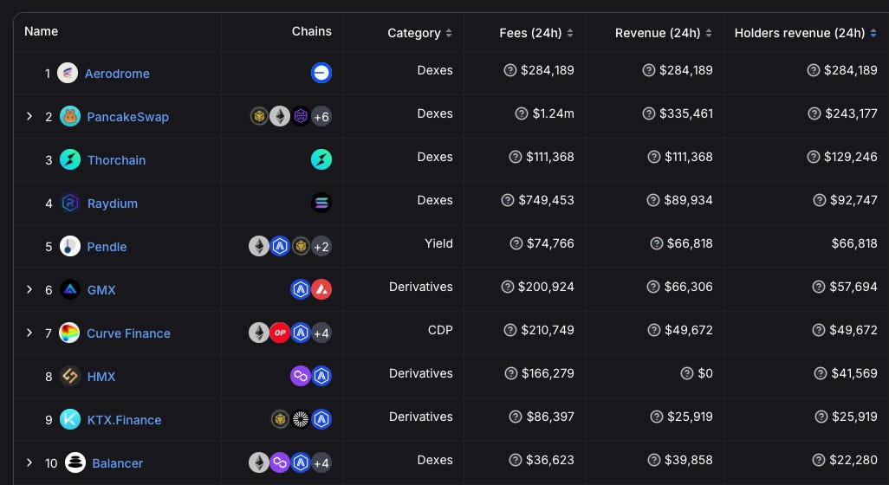Viewport: 889px width, 485px height.
Task: Click the Aerodrome protocol logo
Action: pos(68,73)
